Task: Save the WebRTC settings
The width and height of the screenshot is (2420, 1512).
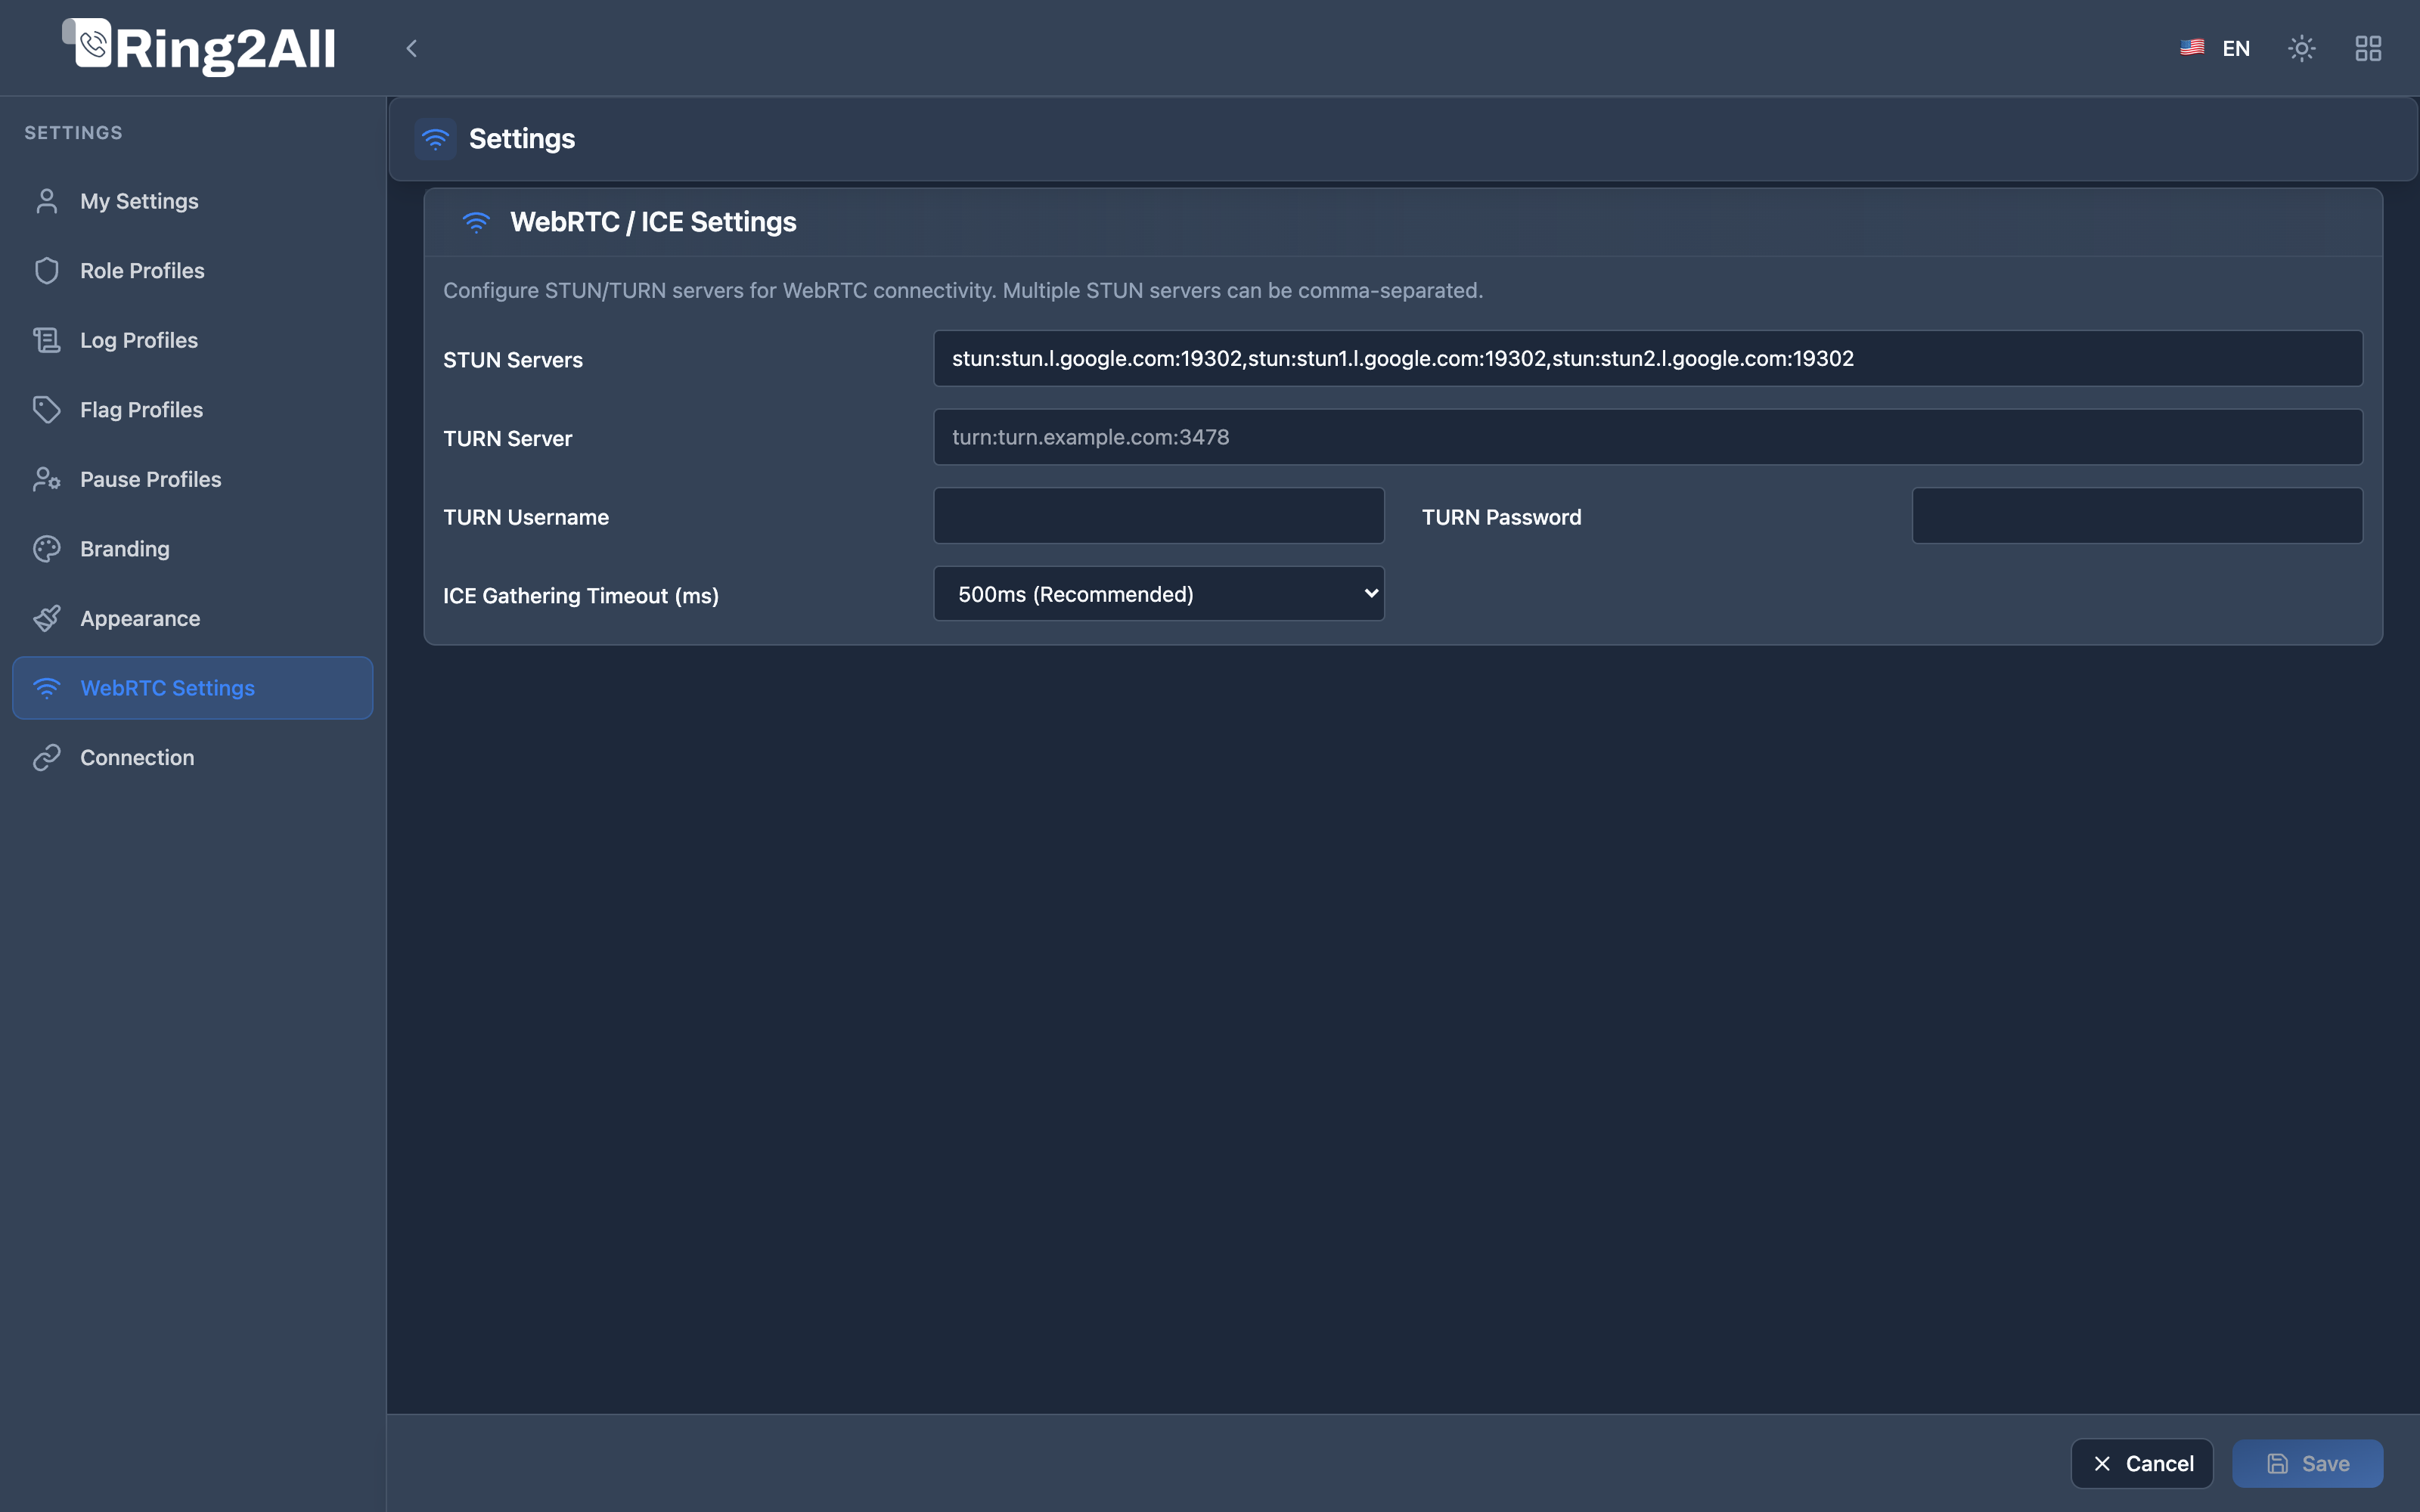Action: pyautogui.click(x=2307, y=1463)
